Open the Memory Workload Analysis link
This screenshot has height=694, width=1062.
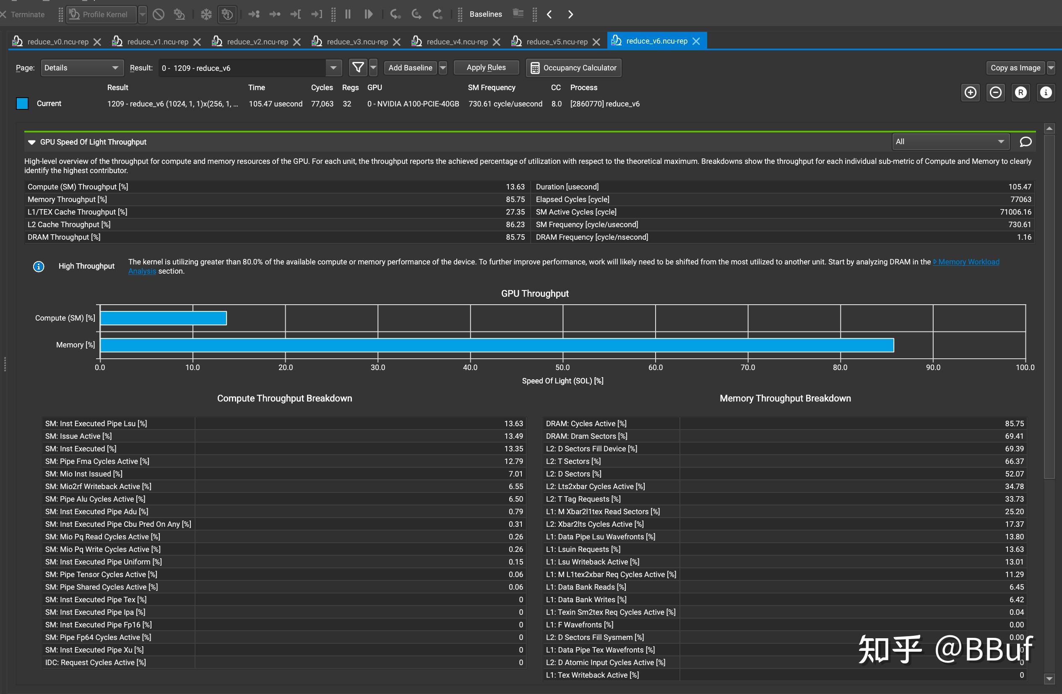coord(968,262)
